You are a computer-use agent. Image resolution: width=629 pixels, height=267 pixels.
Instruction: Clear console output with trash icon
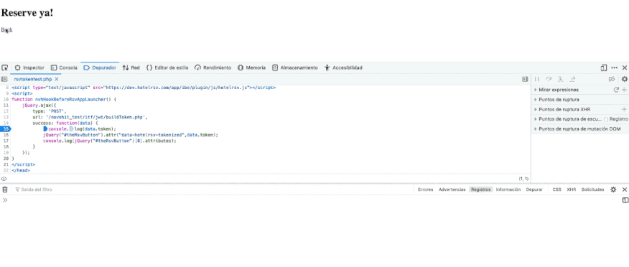(5, 189)
